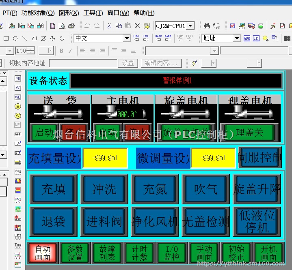The height and width of the screenshot is (270, 292).
Task: Switch to the 故障列表 screen
Action: (x=107, y=253)
